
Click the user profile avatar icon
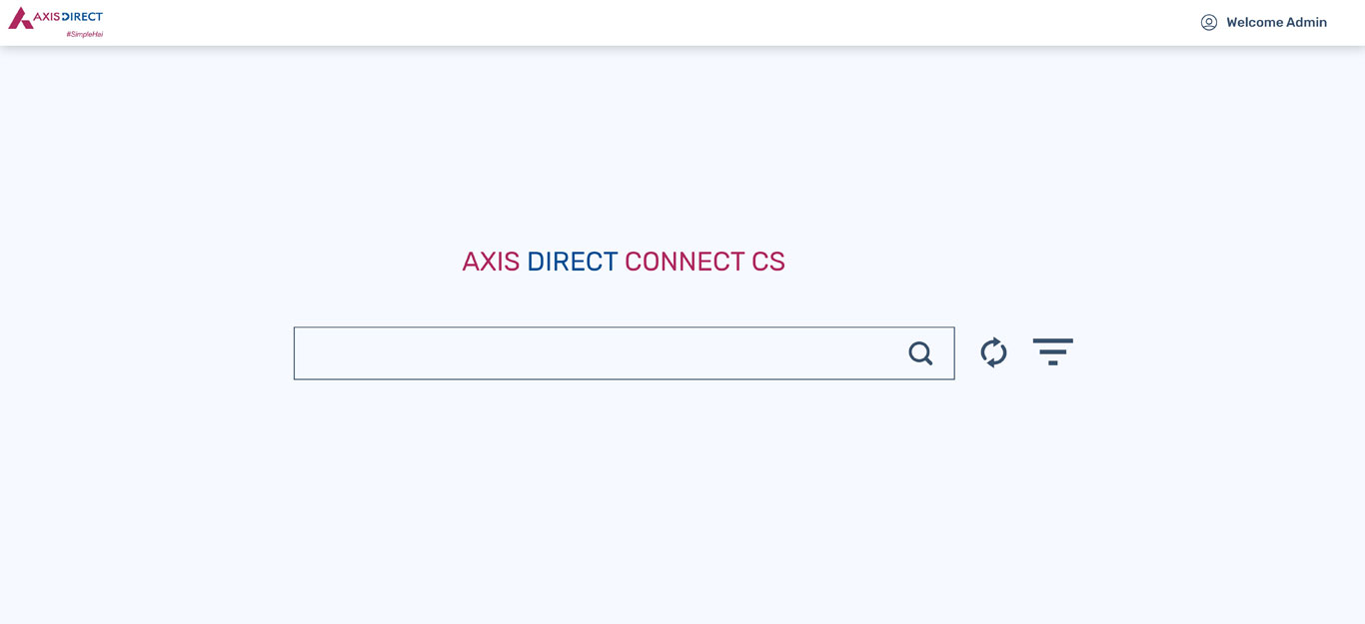1209,22
